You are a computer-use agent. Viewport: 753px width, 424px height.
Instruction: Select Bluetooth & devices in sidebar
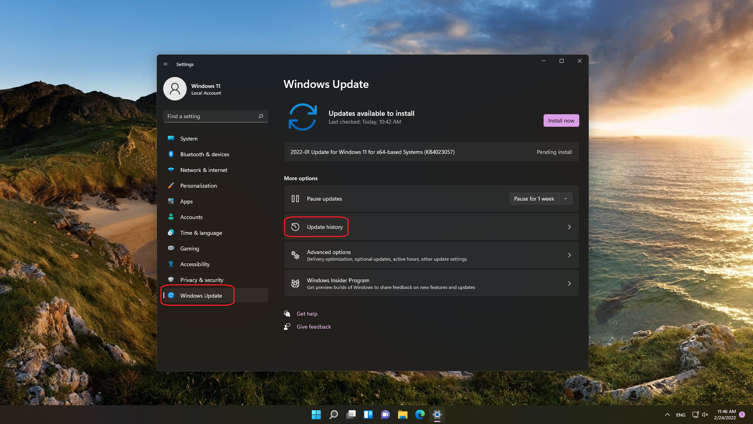tap(204, 154)
